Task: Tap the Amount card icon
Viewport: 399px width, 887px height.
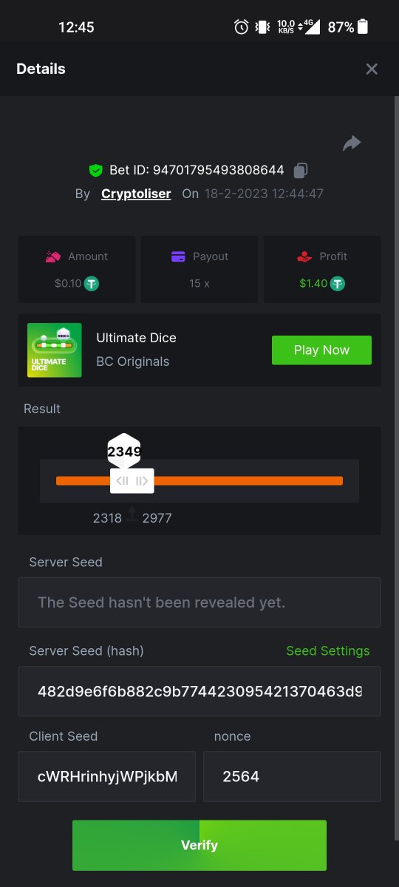Action: pyautogui.click(x=53, y=256)
